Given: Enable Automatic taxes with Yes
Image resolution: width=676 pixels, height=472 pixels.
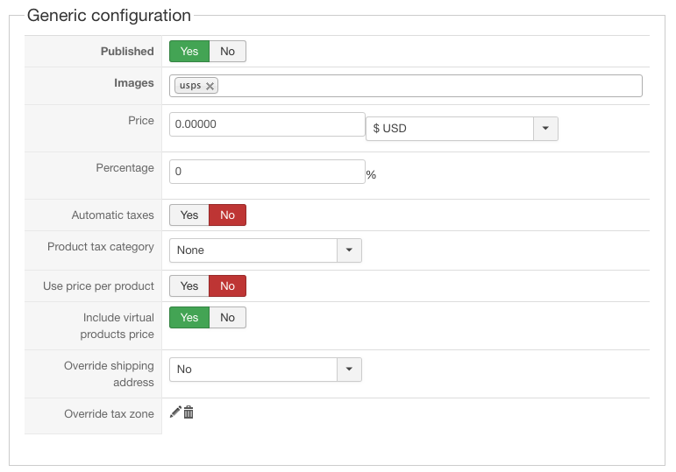Looking at the screenshot, I should pos(189,215).
